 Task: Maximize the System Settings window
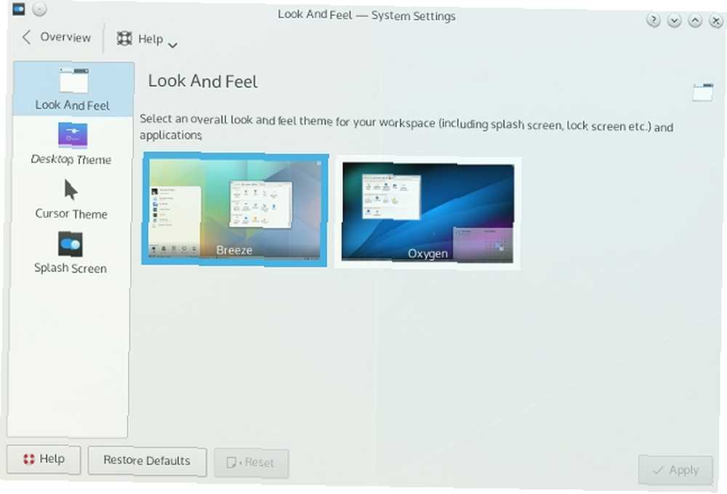pos(695,20)
